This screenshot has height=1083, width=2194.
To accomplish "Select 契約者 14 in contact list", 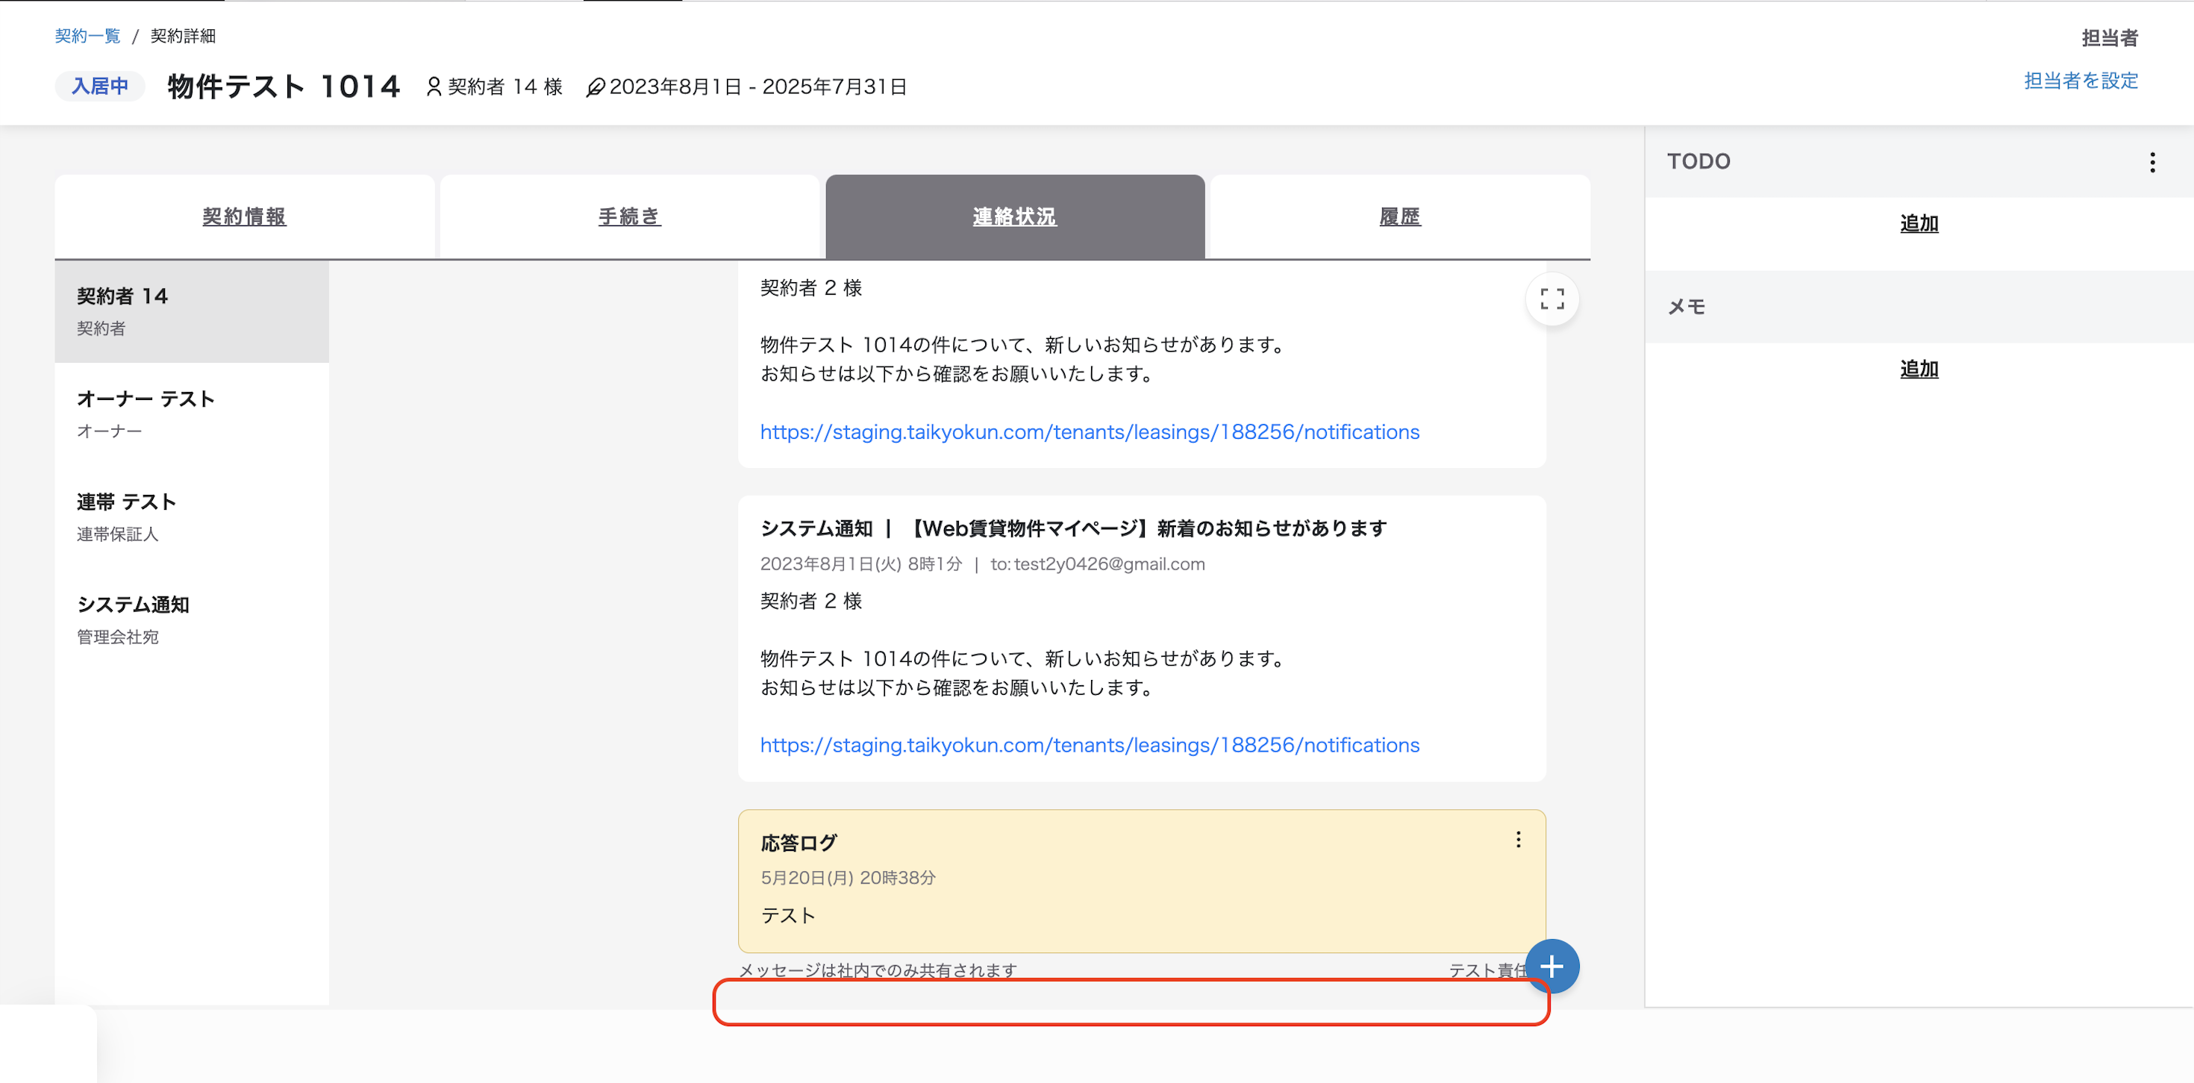I will [192, 311].
